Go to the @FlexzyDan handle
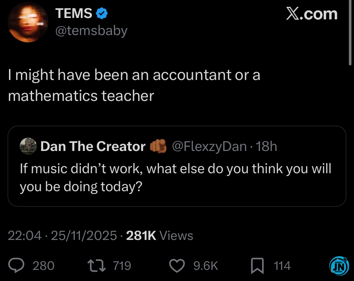 coord(209,146)
